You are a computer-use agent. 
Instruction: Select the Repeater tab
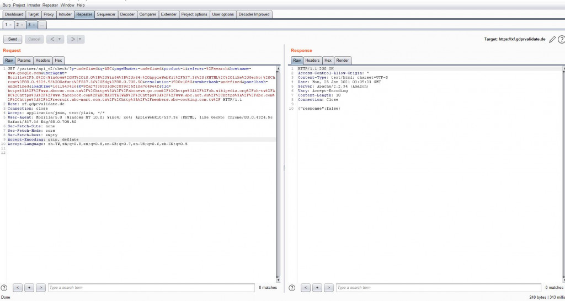pyautogui.click(x=84, y=14)
